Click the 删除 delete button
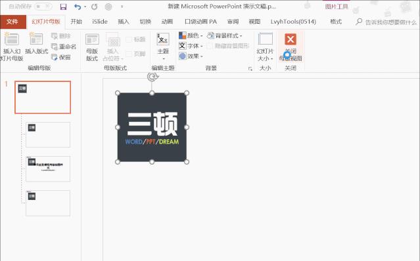Screen dimensions: 420x261 61,36
